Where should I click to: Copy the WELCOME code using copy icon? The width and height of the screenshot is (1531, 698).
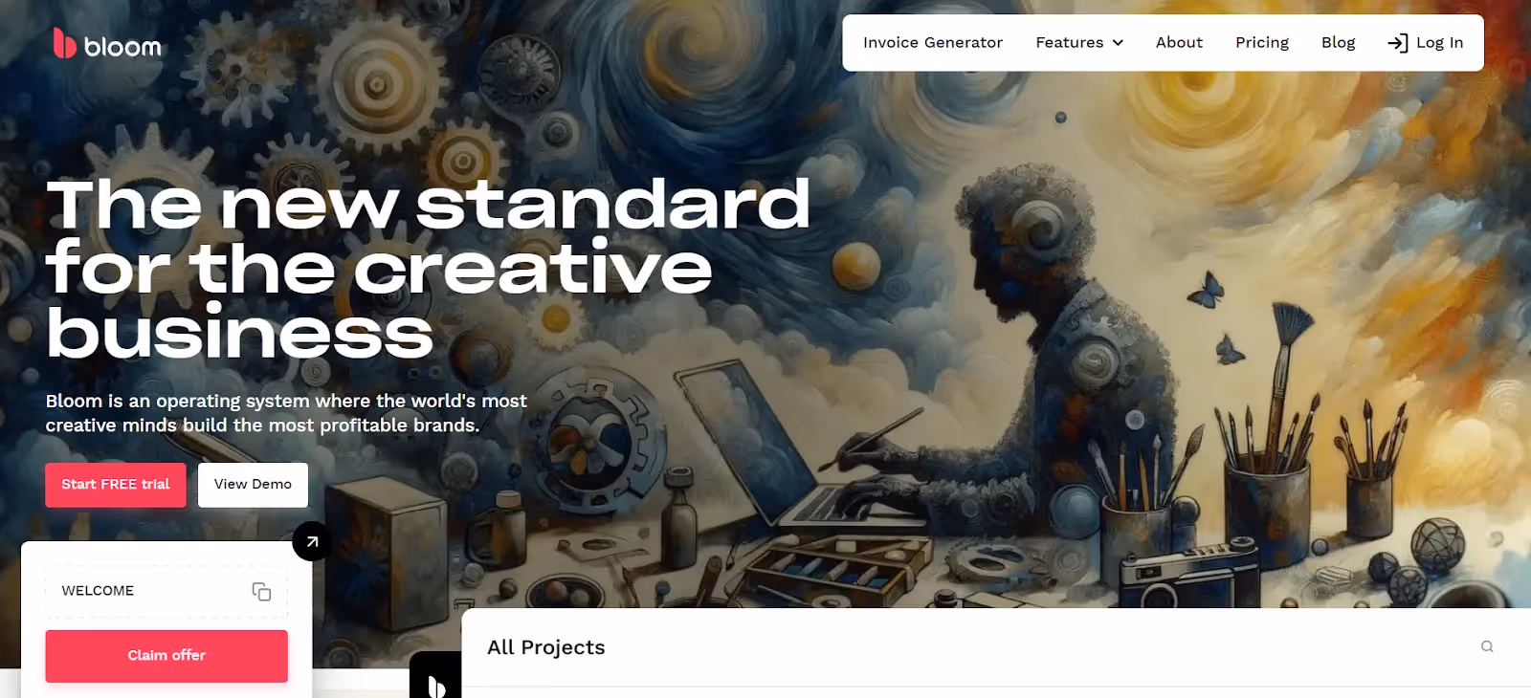click(261, 591)
